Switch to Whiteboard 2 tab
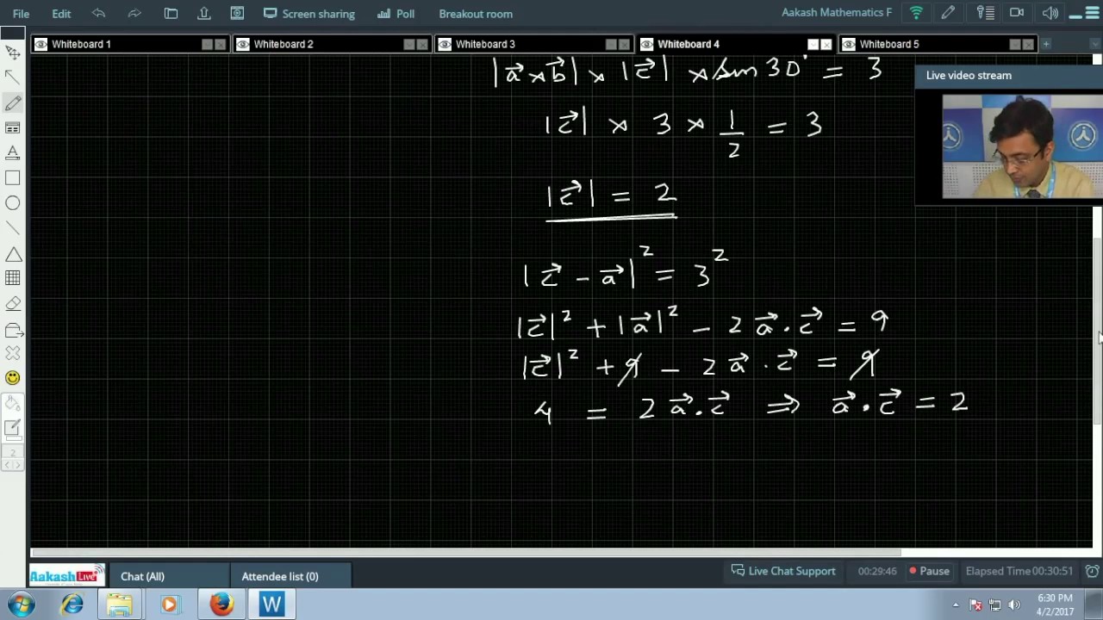1103x620 pixels. pyautogui.click(x=284, y=44)
